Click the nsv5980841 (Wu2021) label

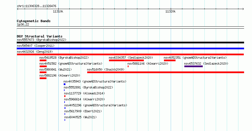[55, 69]
